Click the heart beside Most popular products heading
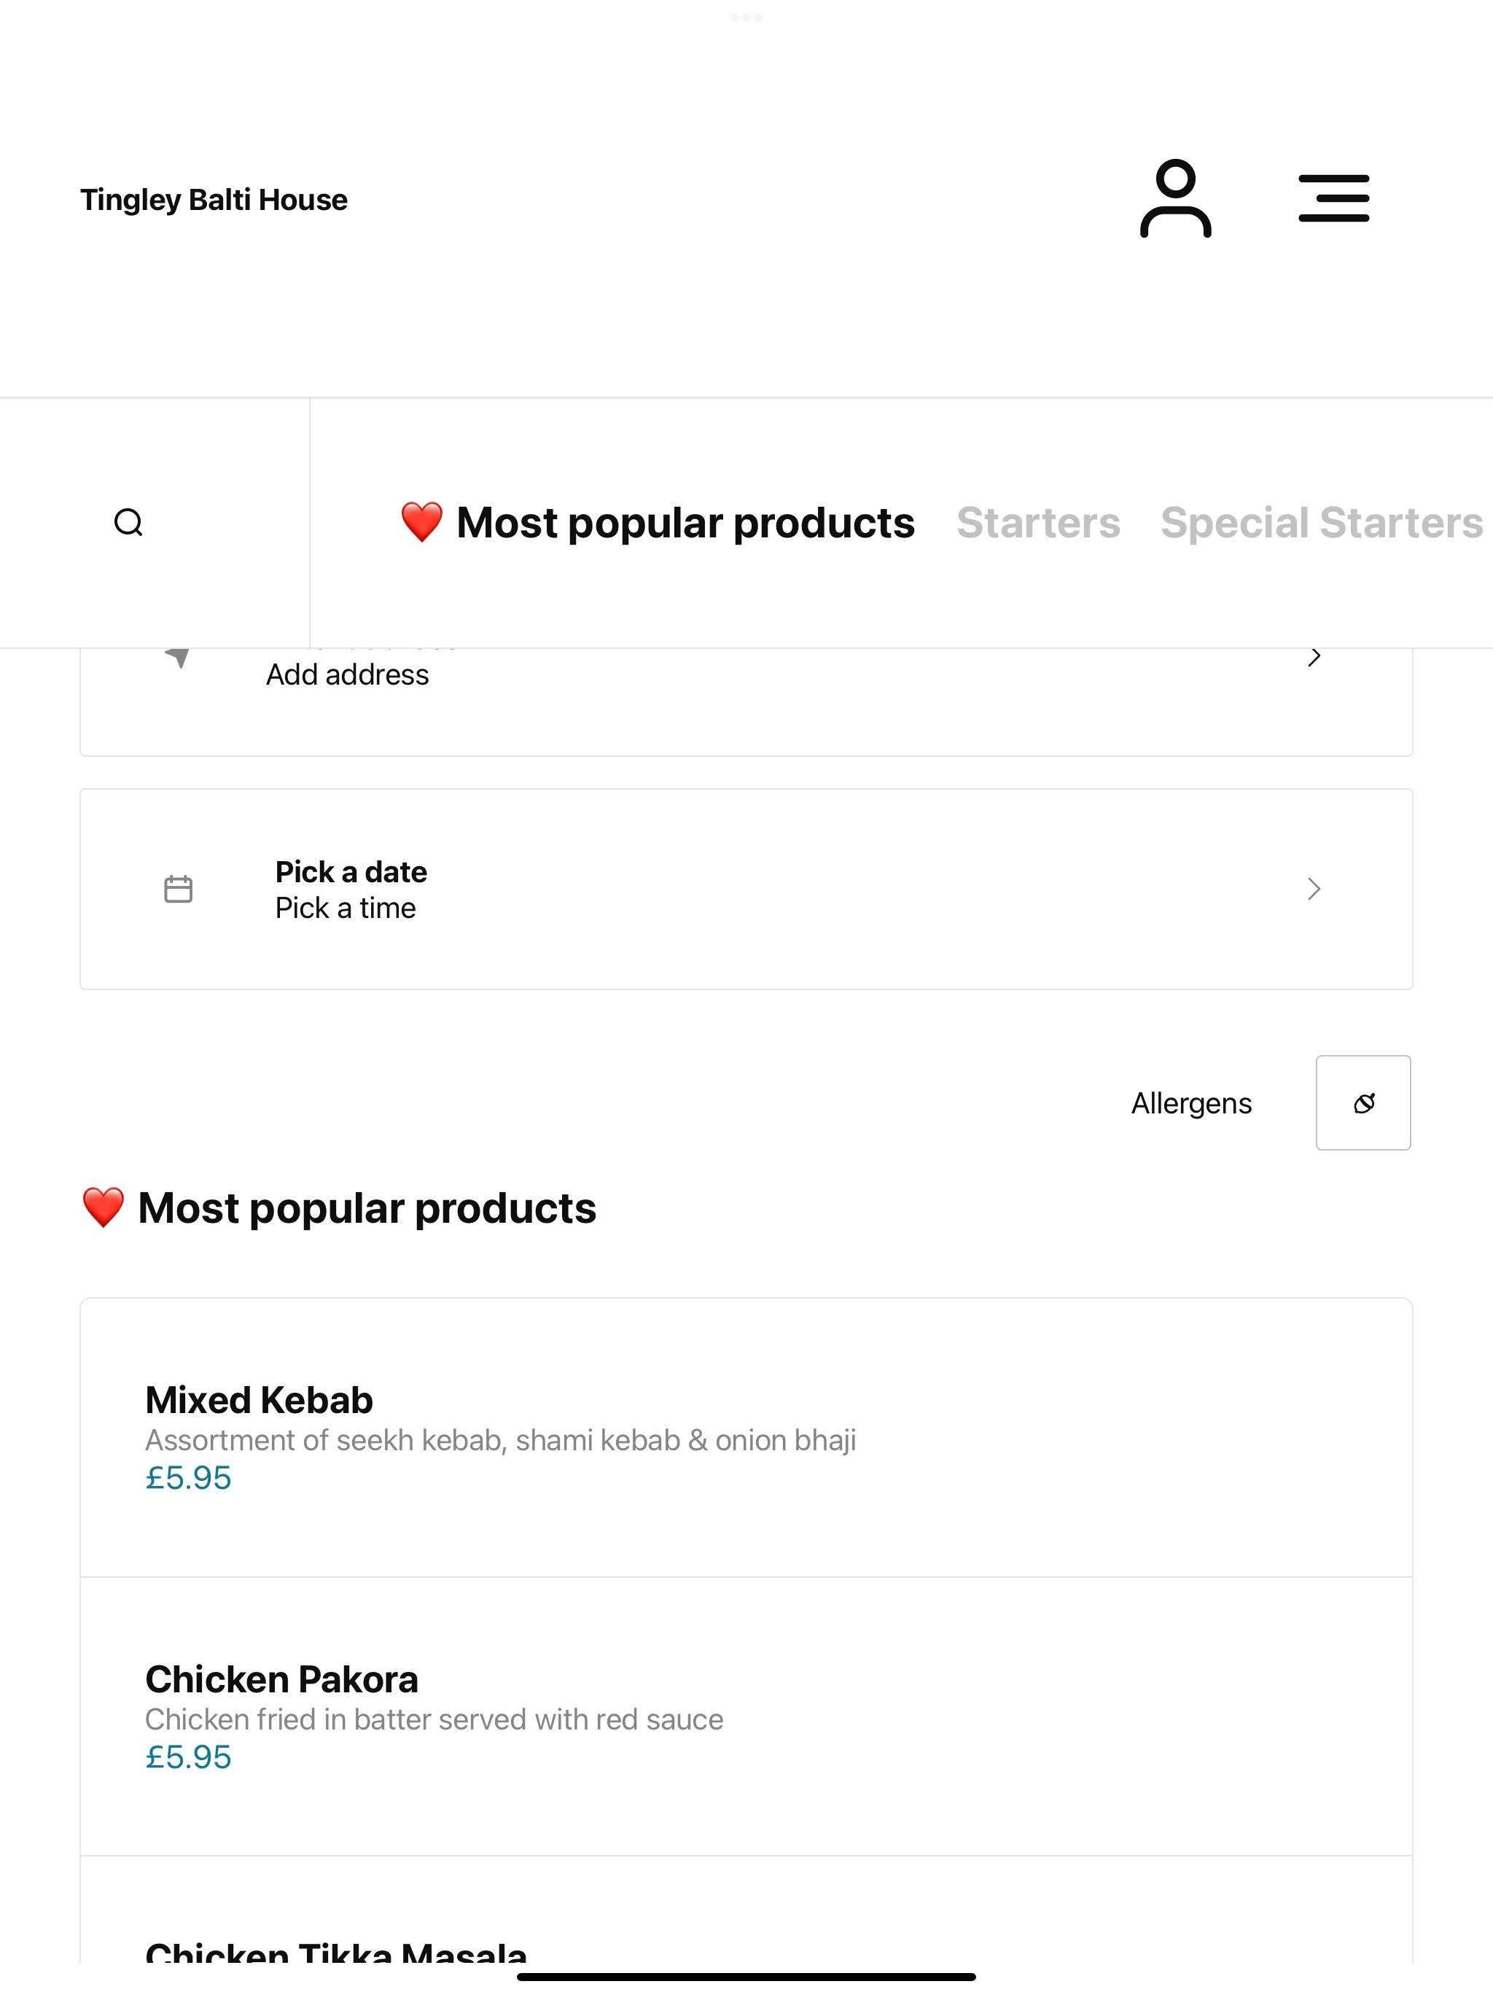Viewport: 1493px width, 1992px height. (103, 1207)
